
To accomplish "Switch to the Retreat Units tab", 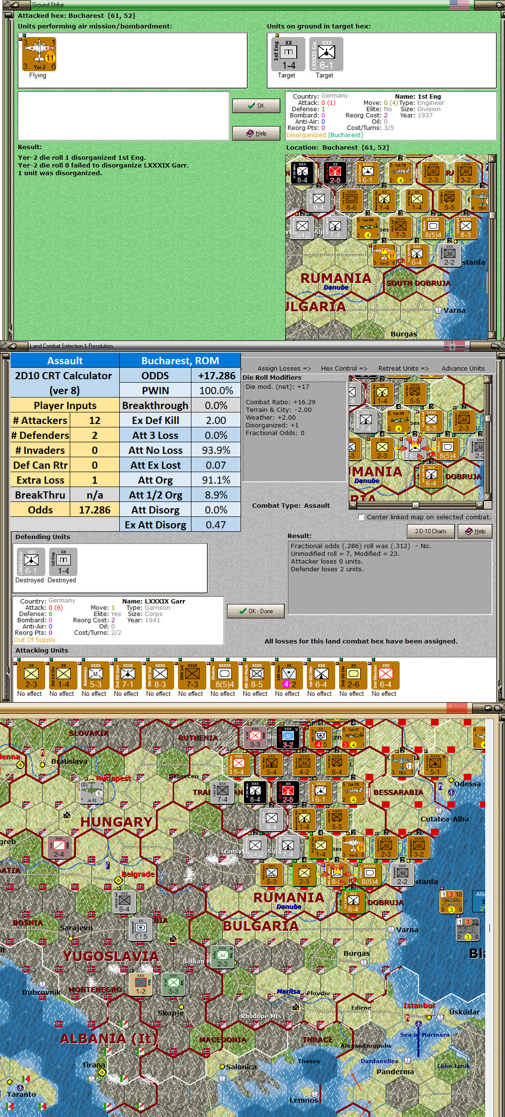I will click(x=403, y=368).
